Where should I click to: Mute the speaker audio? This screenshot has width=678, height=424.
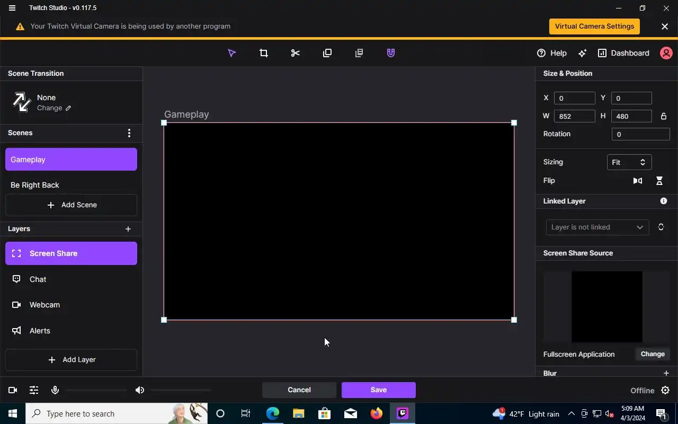pos(139,390)
